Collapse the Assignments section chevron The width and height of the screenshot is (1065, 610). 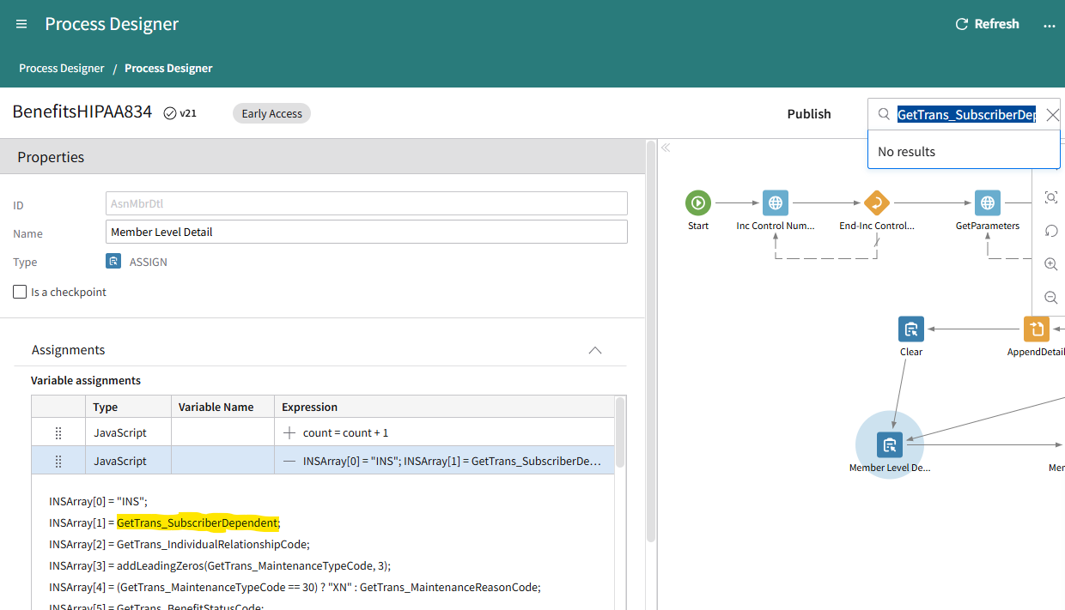tap(594, 350)
